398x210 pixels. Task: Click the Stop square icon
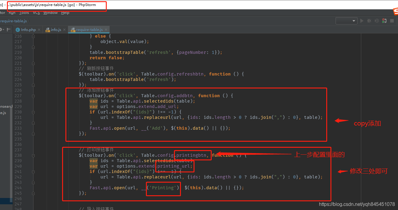(392, 21)
